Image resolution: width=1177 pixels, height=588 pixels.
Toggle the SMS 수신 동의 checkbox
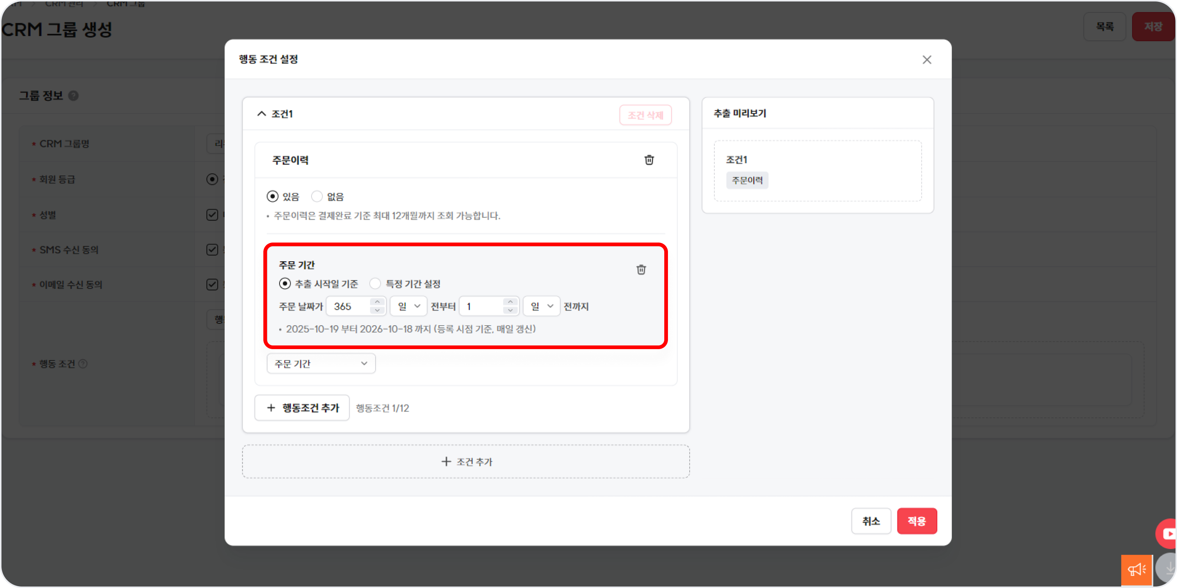point(212,249)
